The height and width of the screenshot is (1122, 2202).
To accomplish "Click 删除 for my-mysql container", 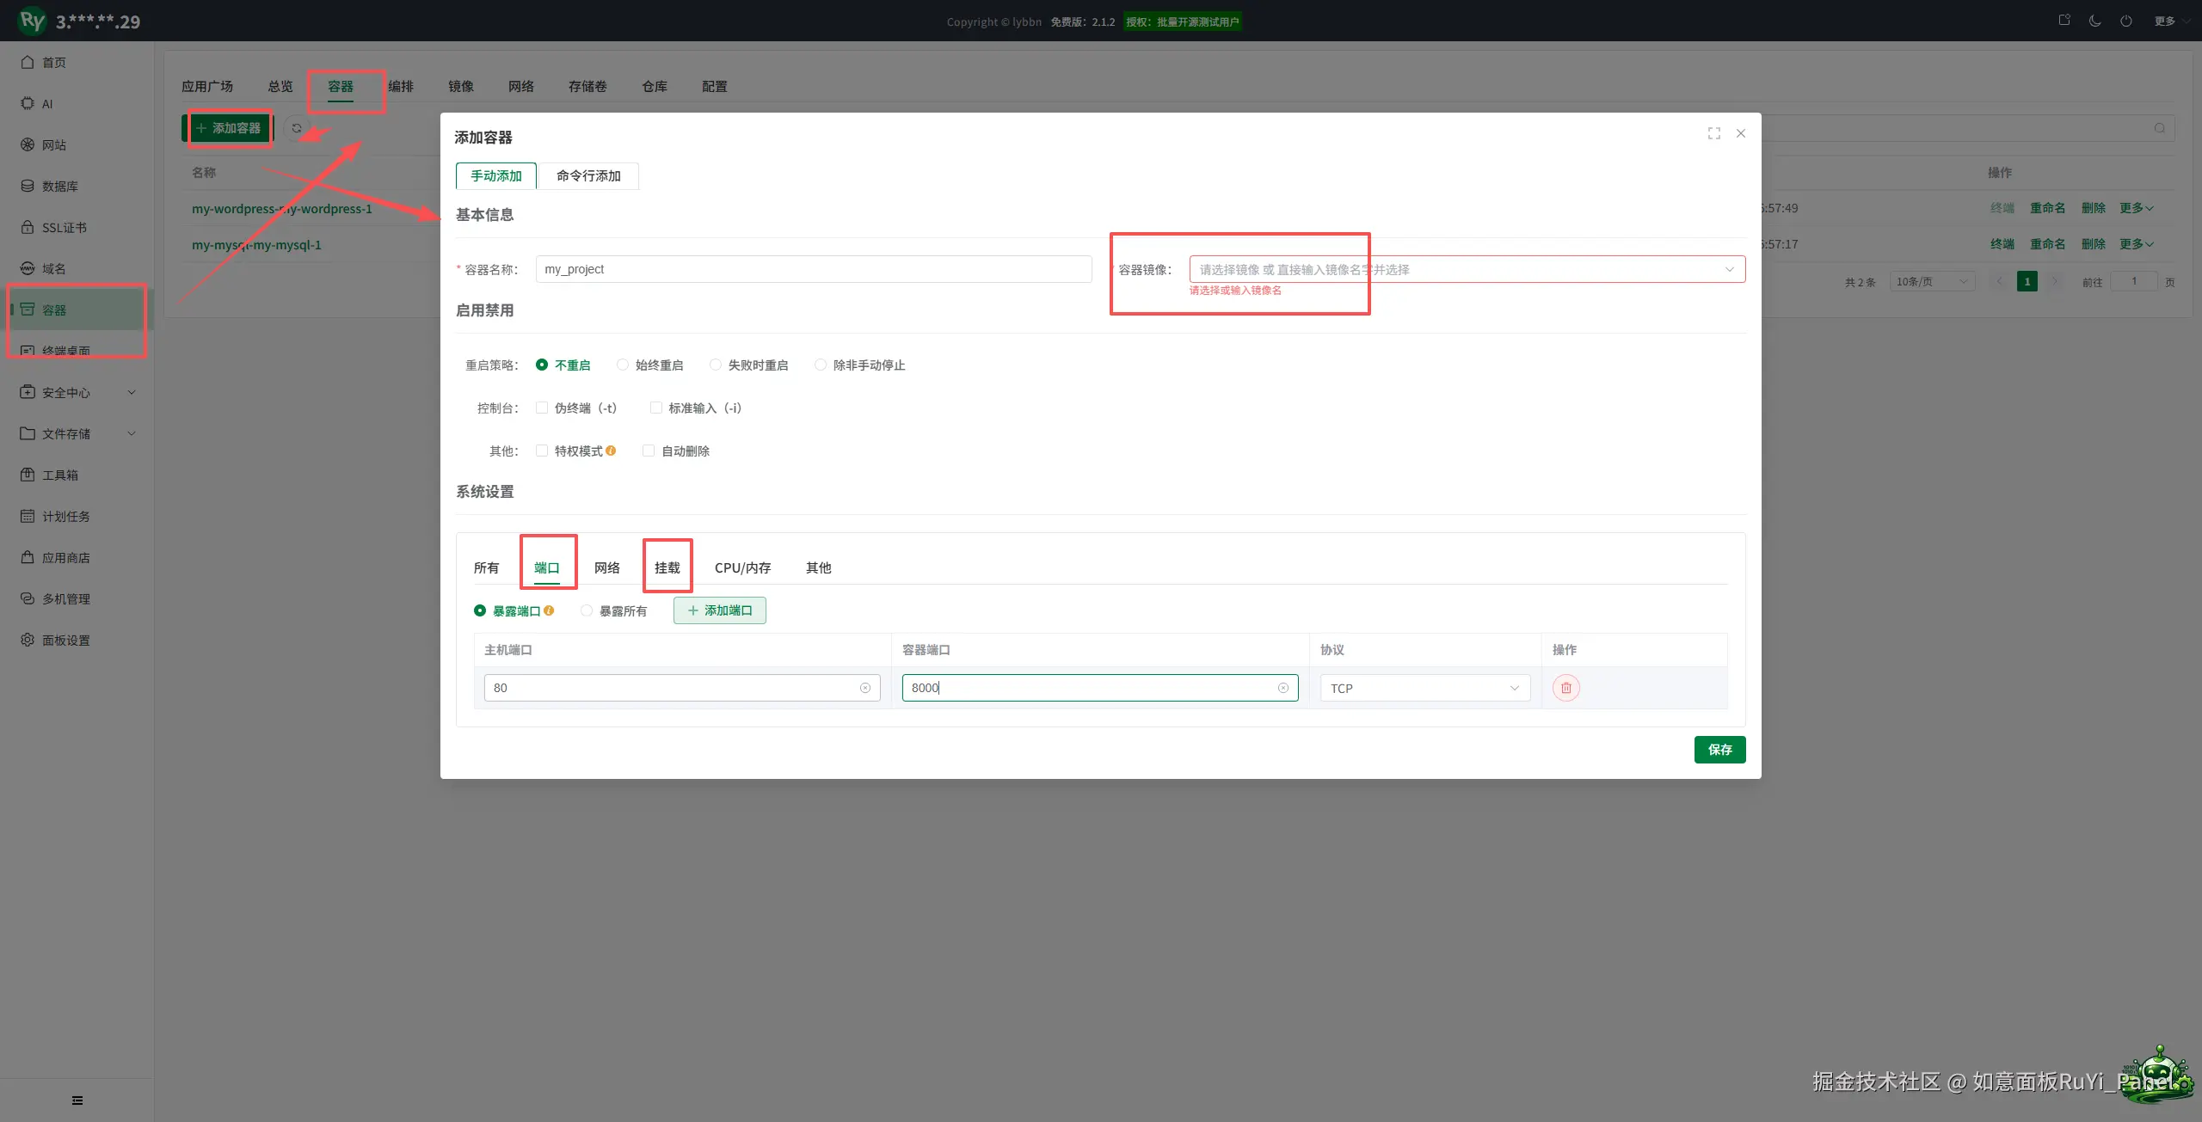I will (2094, 244).
